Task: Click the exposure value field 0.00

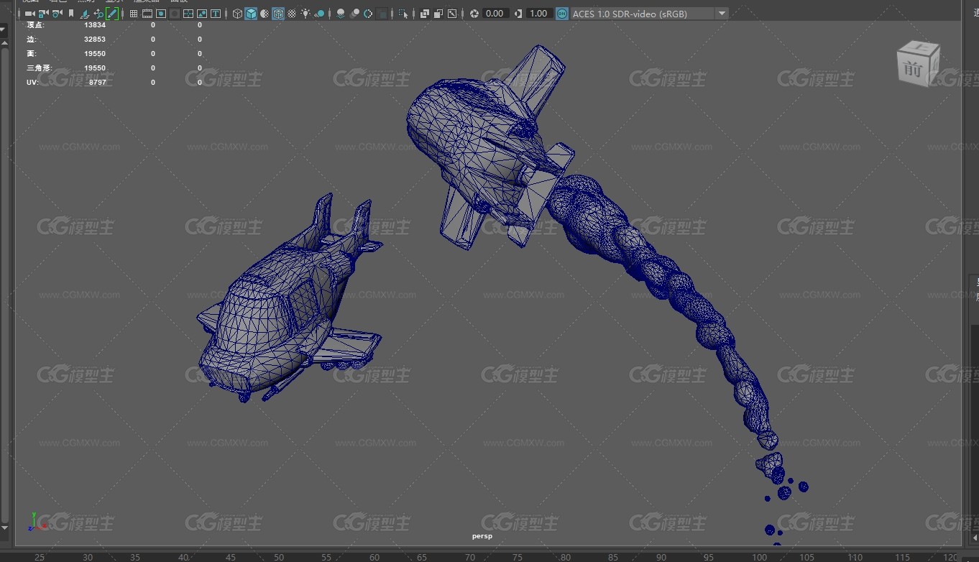Action: (495, 14)
